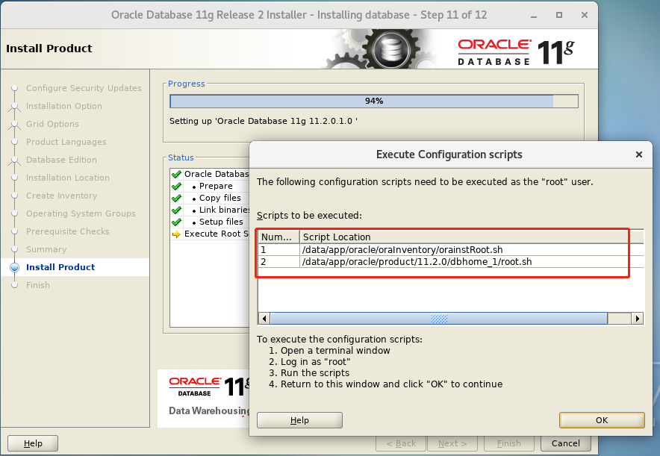Screen dimensions: 660x456
Task: Click the Cancel button in installer
Action: 565,443
